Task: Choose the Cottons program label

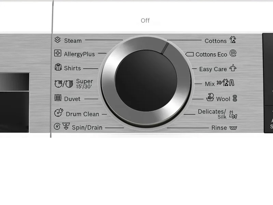Action: pyautogui.click(x=216, y=41)
